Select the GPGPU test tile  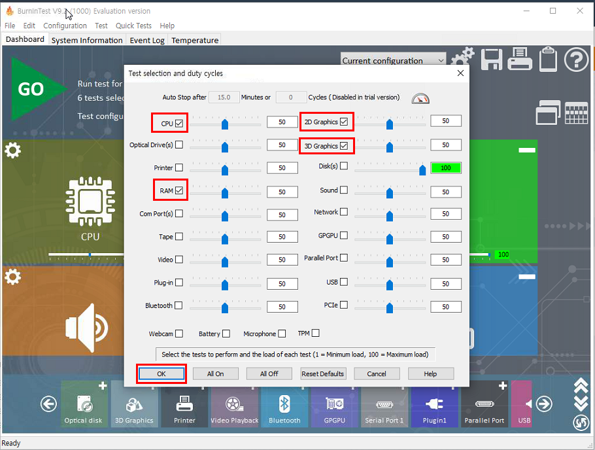335,404
